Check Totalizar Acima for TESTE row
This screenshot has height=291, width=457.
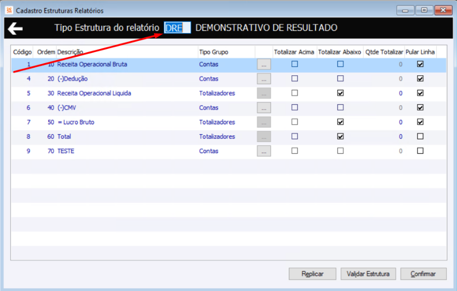pyautogui.click(x=295, y=151)
